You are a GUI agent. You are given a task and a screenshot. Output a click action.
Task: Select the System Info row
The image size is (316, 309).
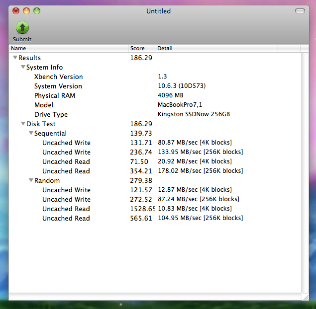click(x=155, y=67)
